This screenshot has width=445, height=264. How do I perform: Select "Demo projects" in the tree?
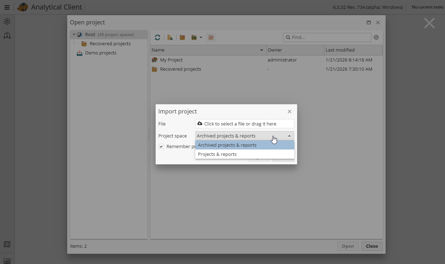(101, 53)
